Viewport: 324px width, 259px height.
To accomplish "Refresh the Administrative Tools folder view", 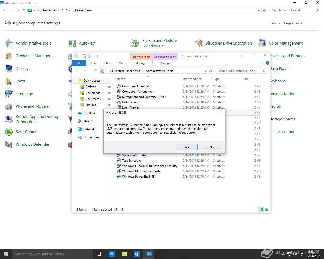I will point(211,71).
